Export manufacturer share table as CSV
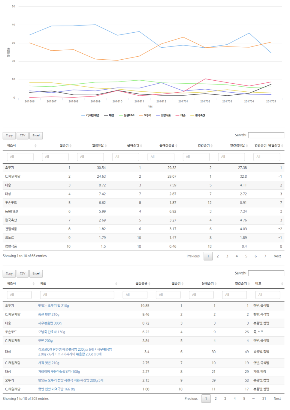The image size is (290, 410). [23, 135]
